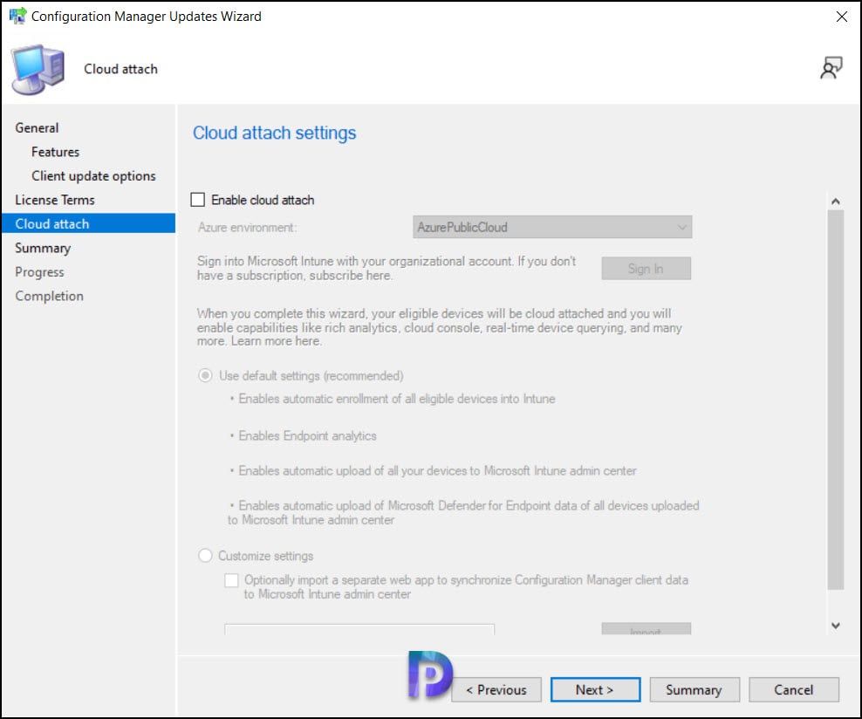Image resolution: width=862 pixels, height=719 pixels.
Task: Click the web app path input field
Action: point(359,629)
